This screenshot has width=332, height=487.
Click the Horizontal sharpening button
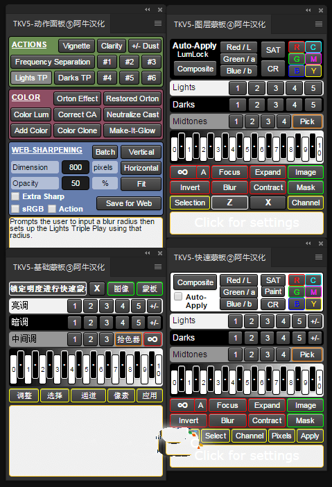(141, 168)
